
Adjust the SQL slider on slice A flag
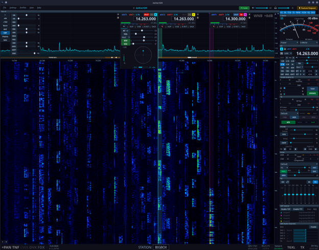(143, 34)
